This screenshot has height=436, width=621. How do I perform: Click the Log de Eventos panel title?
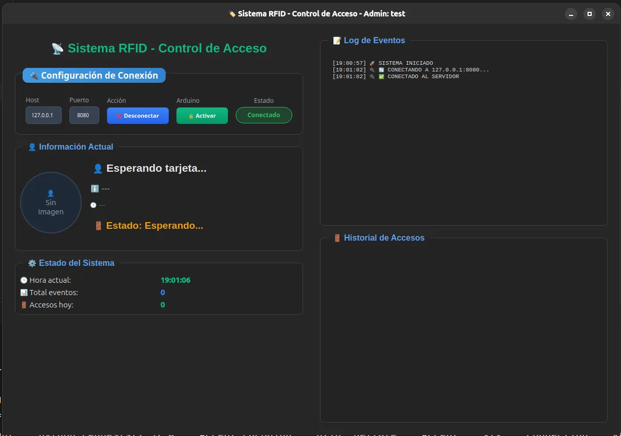point(375,41)
